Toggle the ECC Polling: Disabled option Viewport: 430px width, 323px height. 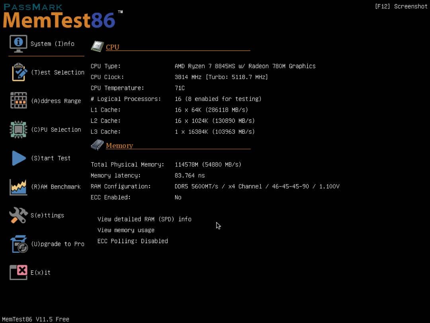[133, 241]
